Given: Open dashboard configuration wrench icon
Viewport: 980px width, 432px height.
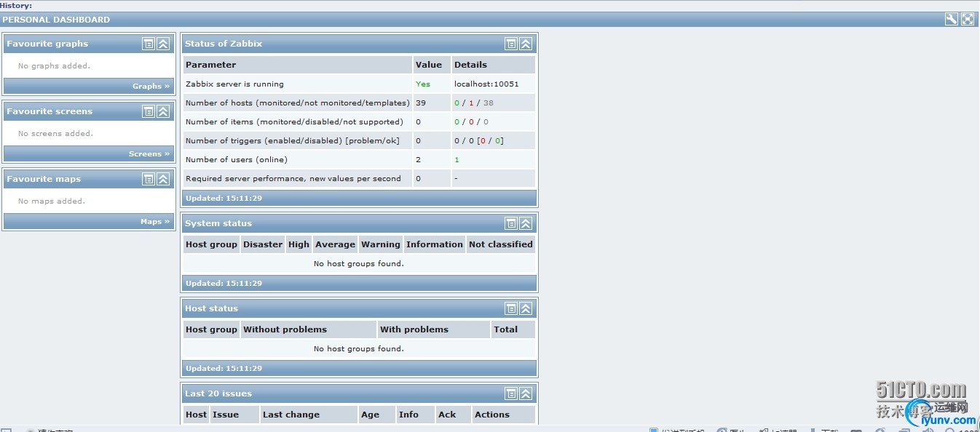Looking at the screenshot, I should pyautogui.click(x=951, y=20).
